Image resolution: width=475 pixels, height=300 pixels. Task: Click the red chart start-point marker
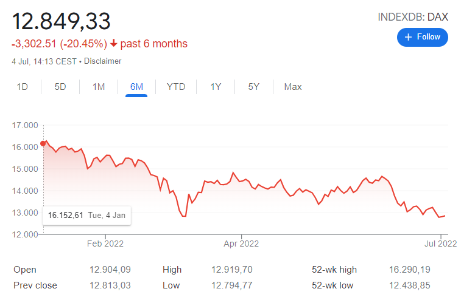[43, 144]
